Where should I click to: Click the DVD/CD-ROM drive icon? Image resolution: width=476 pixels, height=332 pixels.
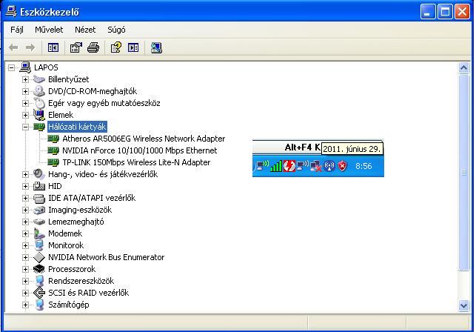click(38, 91)
